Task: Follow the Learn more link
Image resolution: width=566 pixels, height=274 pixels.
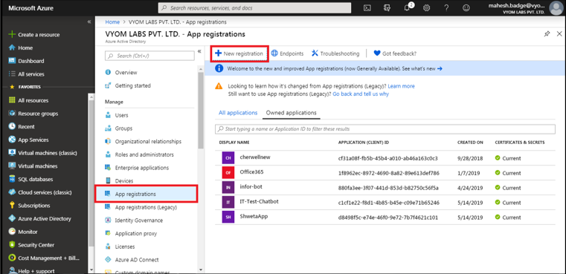Action: click(401, 86)
